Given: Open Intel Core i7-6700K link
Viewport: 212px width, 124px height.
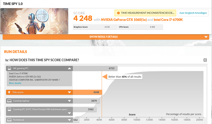Looking at the screenshot, I should (168, 20).
